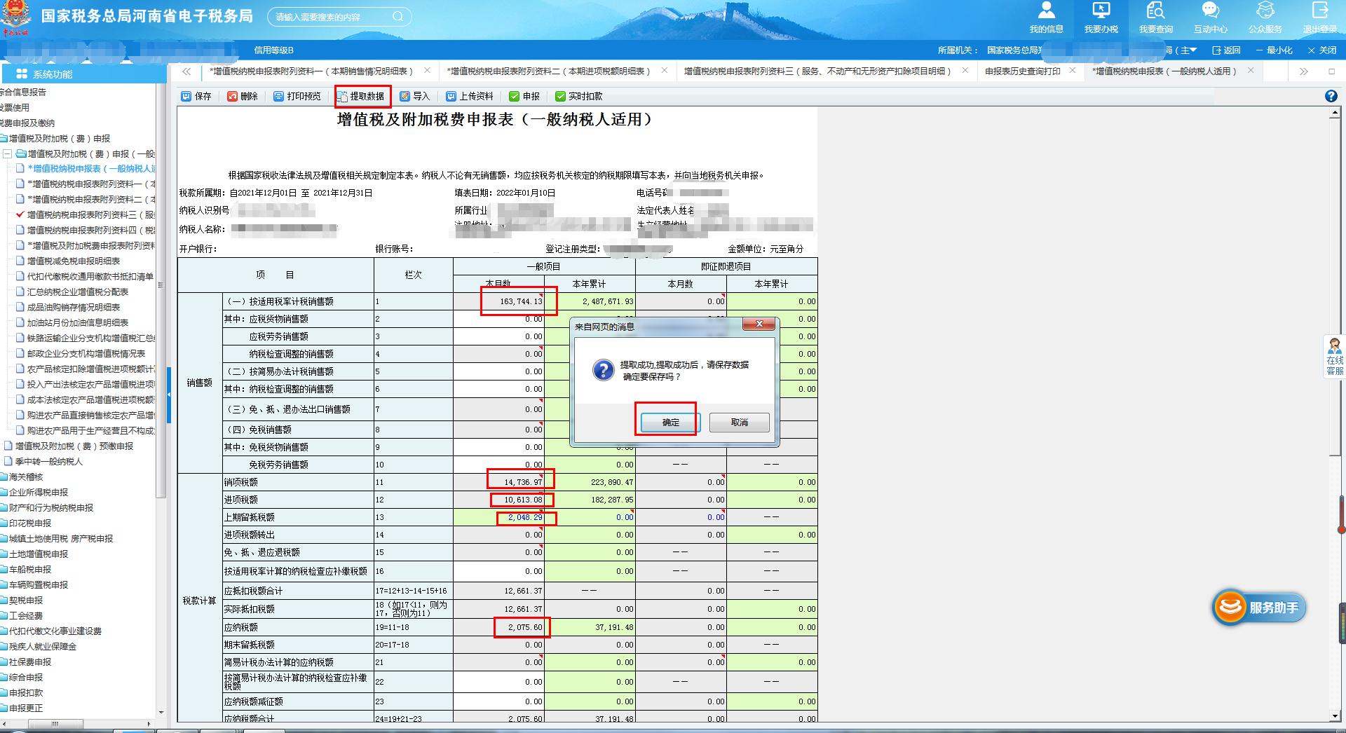Image resolution: width=1346 pixels, height=733 pixels.
Task: Click the 申报 declare icon
Action: (525, 96)
